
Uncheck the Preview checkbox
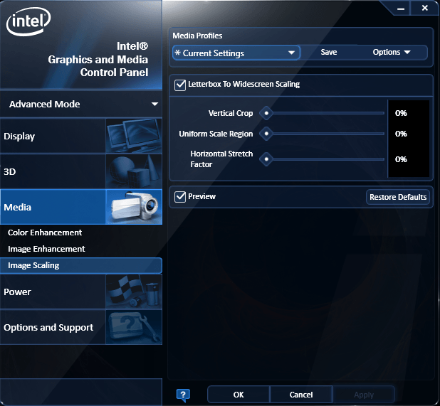tap(180, 197)
